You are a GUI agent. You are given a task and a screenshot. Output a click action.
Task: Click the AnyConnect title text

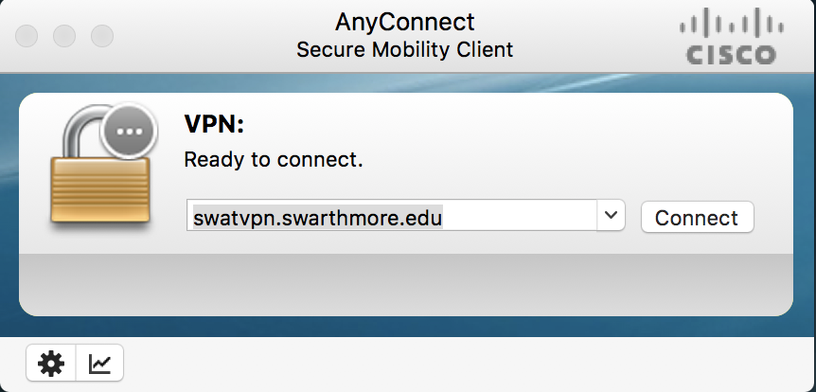point(405,23)
